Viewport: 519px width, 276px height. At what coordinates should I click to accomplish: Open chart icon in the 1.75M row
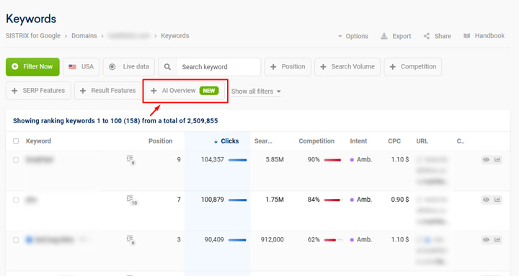[497, 200]
